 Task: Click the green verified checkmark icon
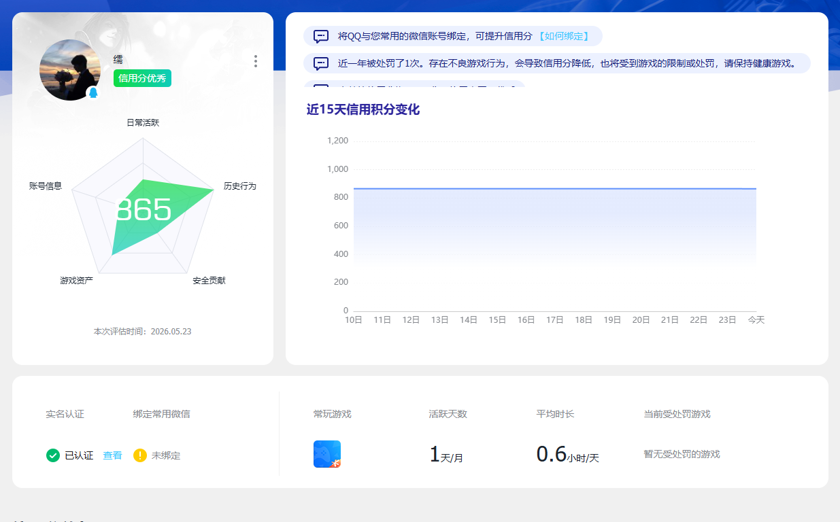[53, 455]
